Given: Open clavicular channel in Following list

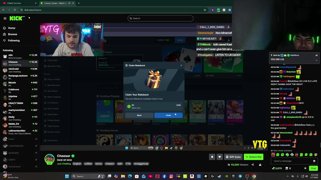Looking at the screenshot, I should click(x=20, y=70).
